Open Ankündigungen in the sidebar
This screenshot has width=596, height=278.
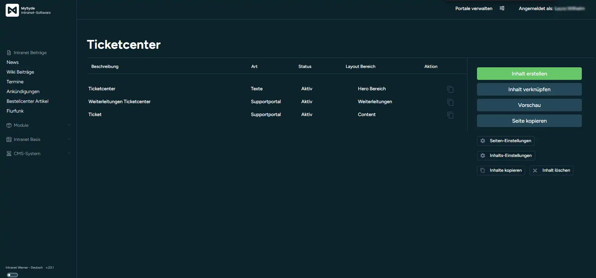point(23,92)
